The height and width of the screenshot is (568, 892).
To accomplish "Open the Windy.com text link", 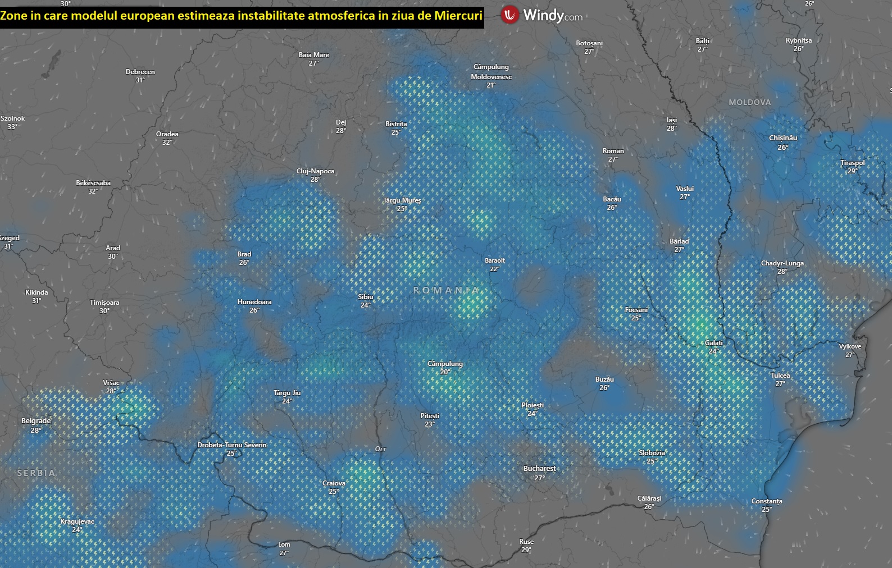I will (x=553, y=16).
